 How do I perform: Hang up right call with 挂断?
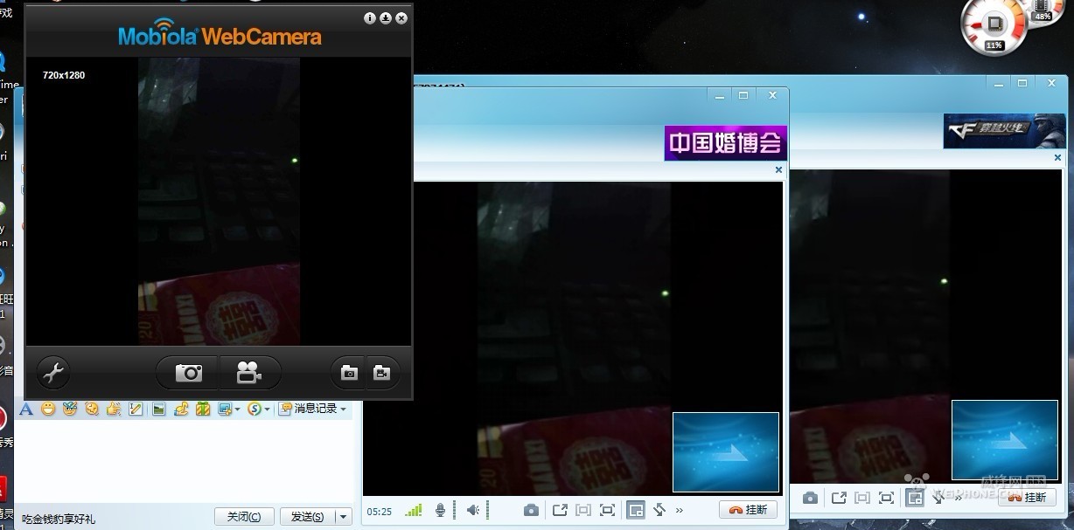click(x=1027, y=498)
